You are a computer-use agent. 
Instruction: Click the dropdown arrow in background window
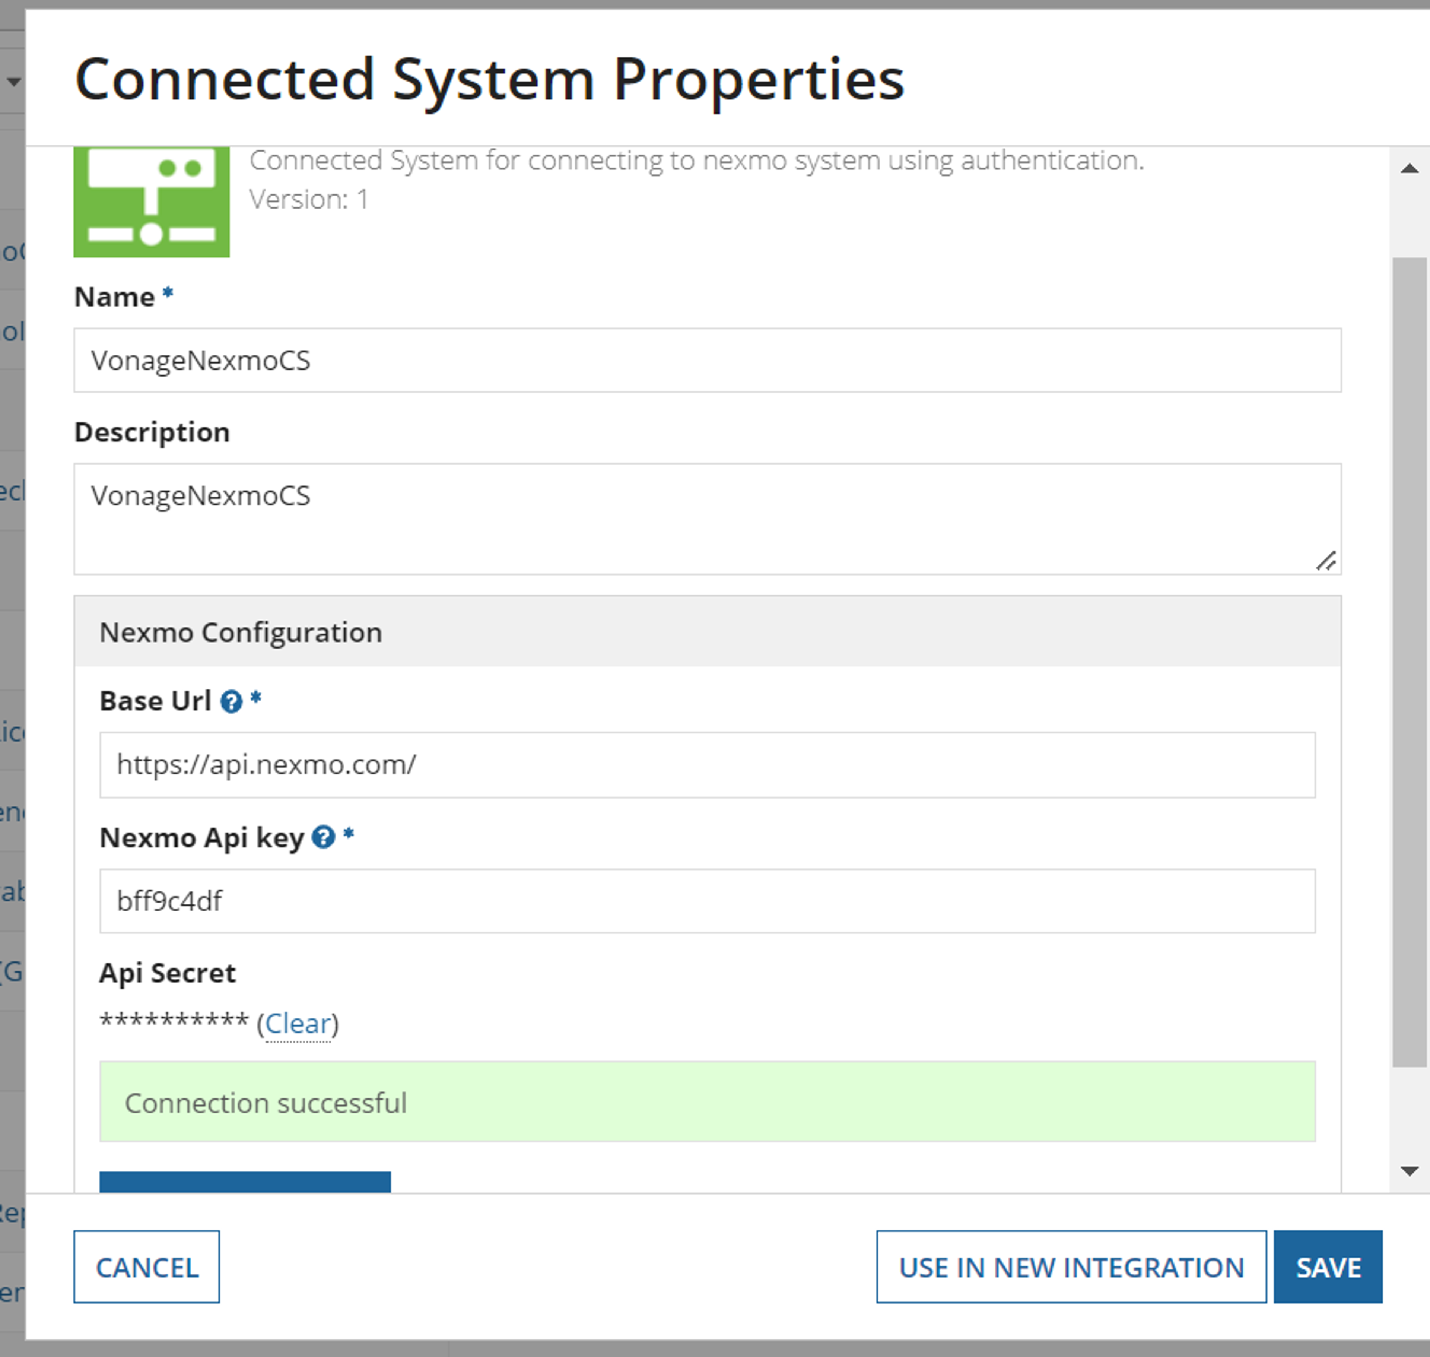point(13,82)
